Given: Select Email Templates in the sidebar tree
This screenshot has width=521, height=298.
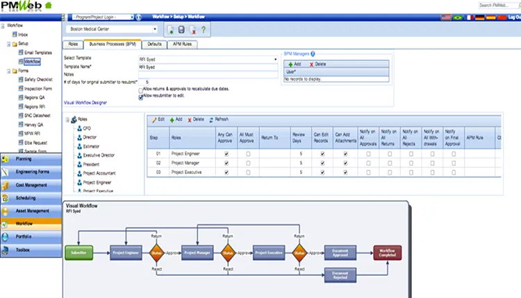Looking at the screenshot, I should (x=37, y=52).
